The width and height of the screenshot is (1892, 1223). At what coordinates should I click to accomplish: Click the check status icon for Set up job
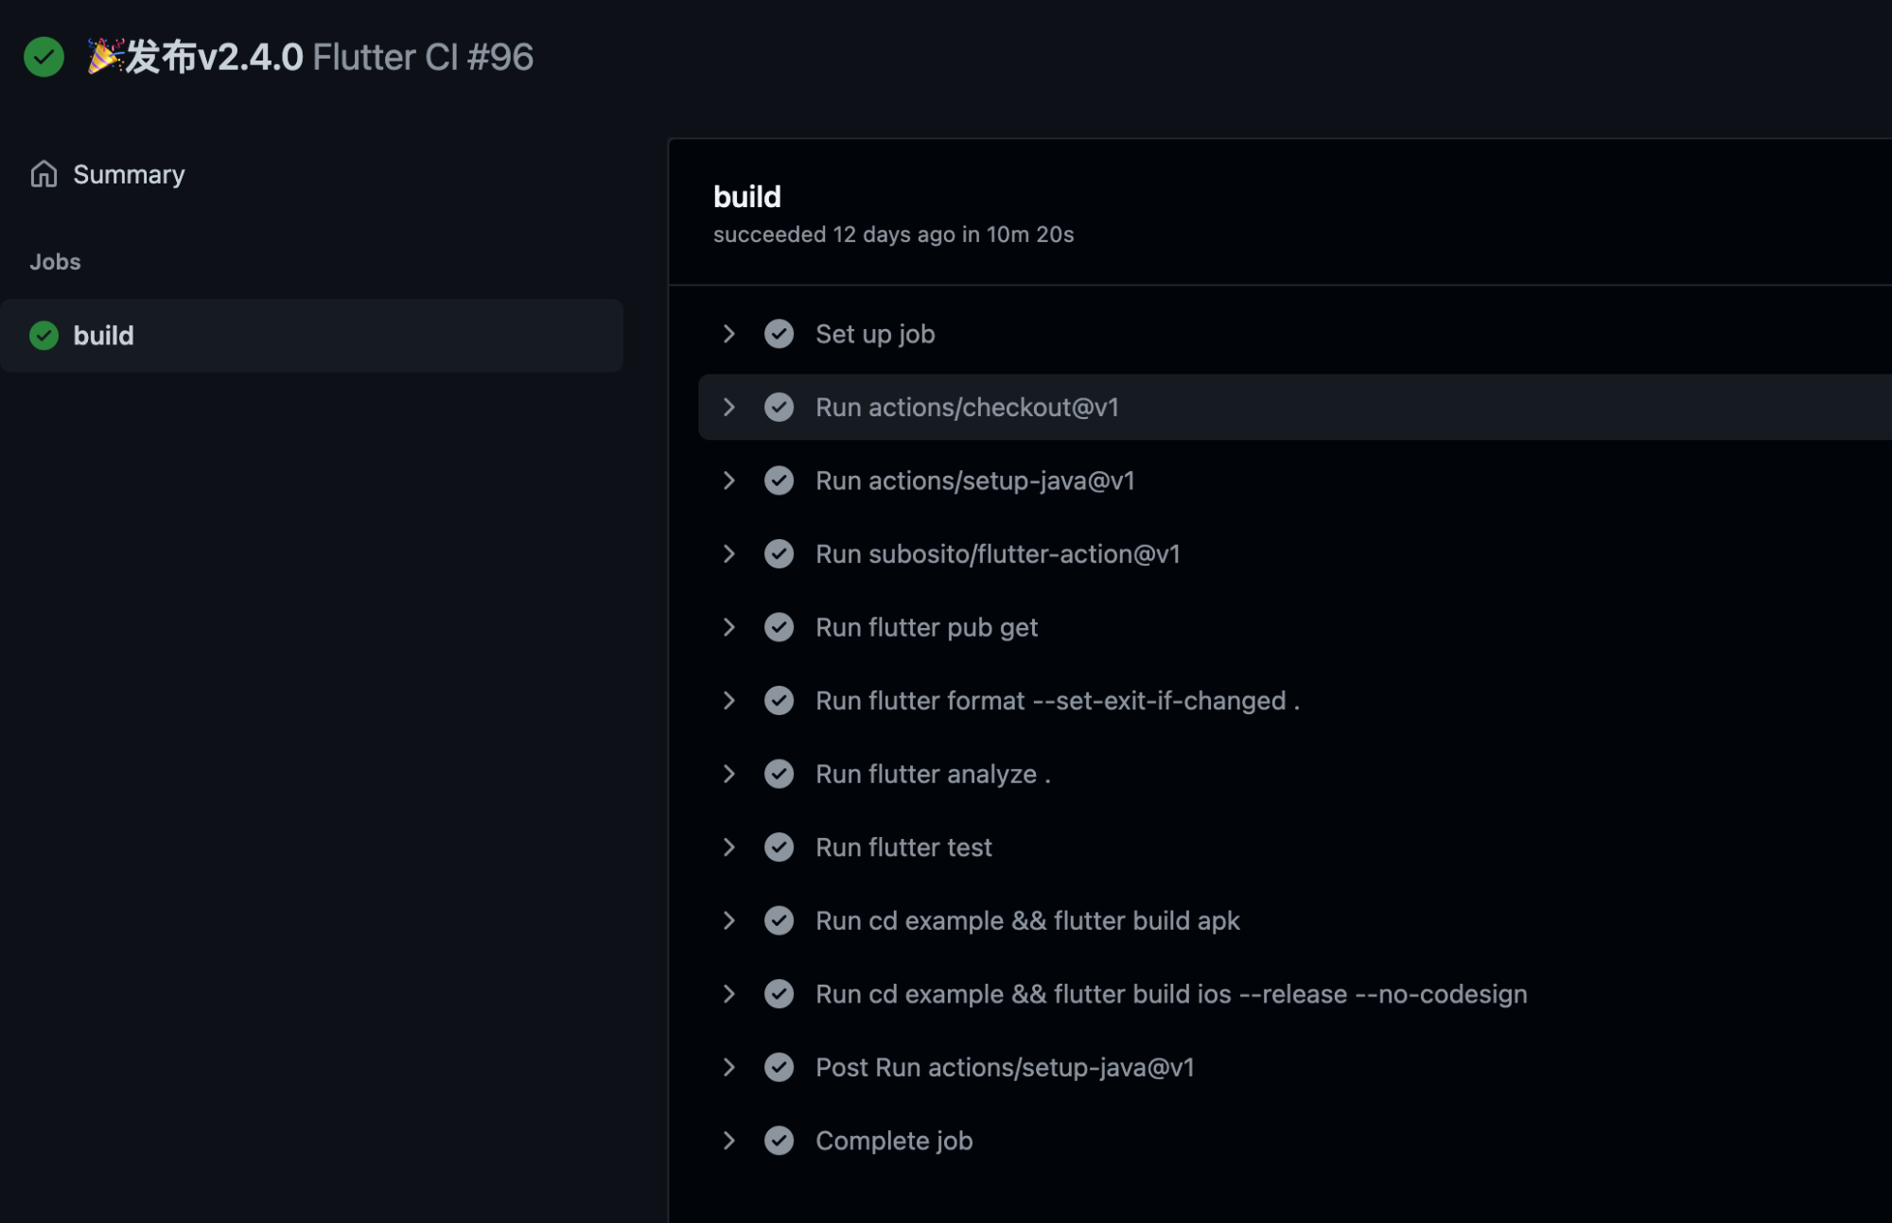tap(779, 334)
